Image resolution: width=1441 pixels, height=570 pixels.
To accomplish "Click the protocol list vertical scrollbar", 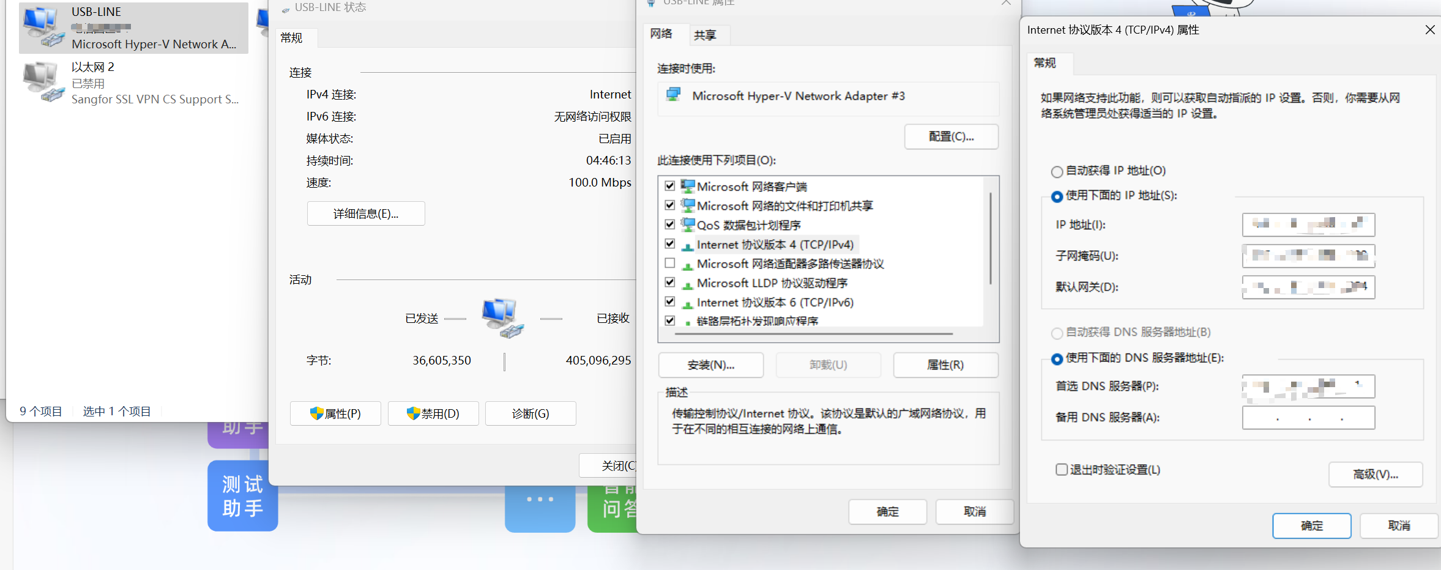I will tap(991, 239).
